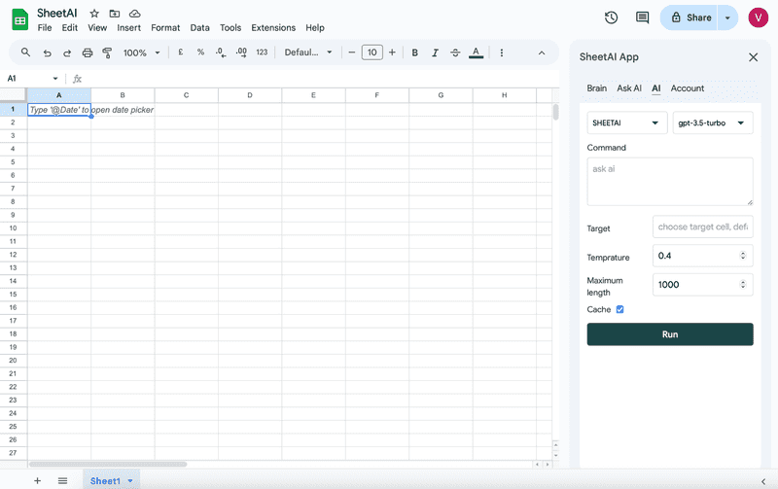Click the Share button

click(x=690, y=17)
